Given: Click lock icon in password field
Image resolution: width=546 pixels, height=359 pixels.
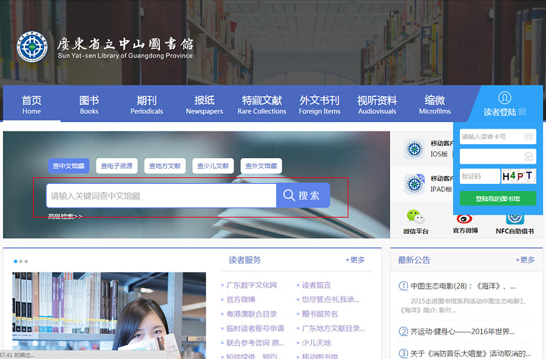Looking at the screenshot, I should (x=529, y=157).
